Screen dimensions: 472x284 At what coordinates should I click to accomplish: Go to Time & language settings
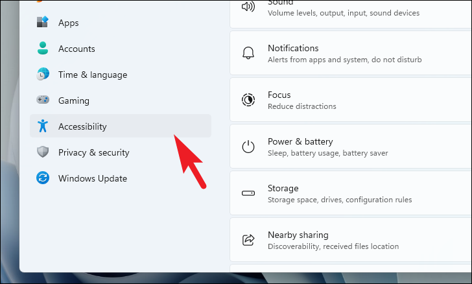[121, 75]
